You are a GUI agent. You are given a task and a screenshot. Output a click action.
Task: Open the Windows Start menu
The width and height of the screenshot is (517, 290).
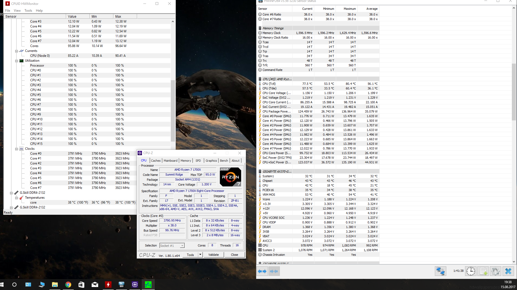pyautogui.click(x=2, y=285)
